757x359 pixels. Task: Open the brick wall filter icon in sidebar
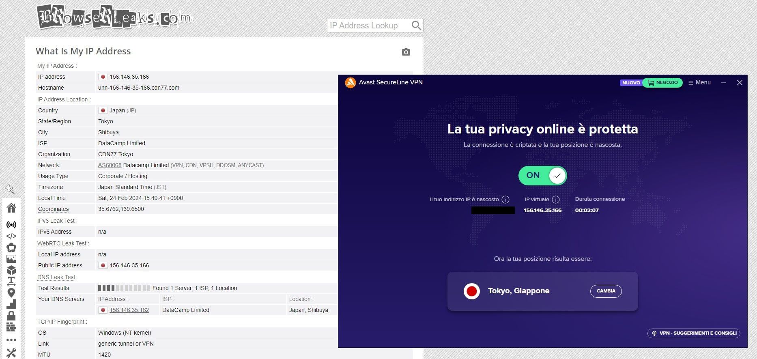[11, 327]
